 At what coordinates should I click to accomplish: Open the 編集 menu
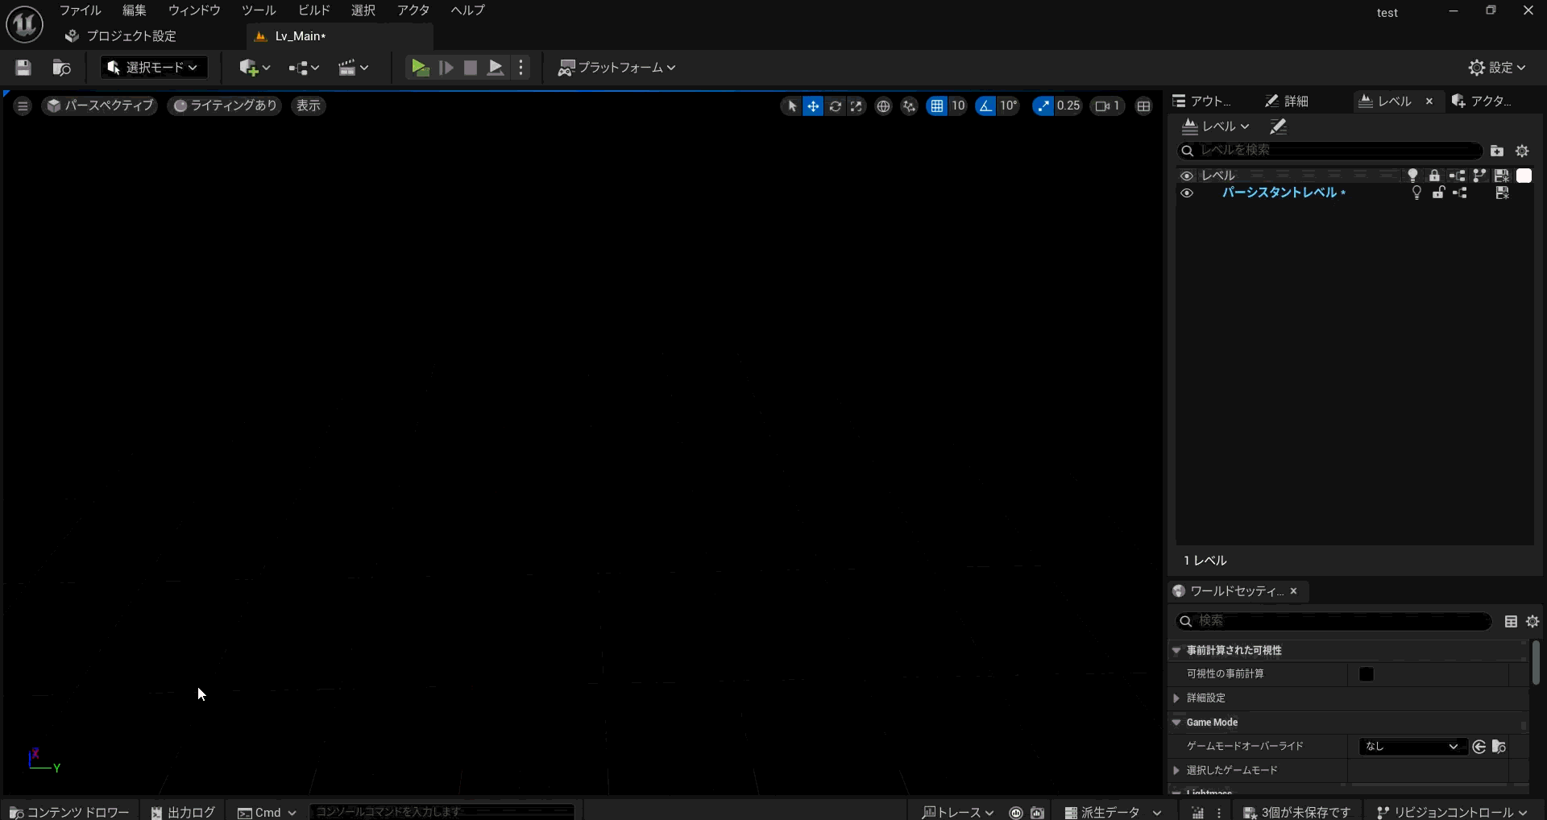click(x=135, y=10)
